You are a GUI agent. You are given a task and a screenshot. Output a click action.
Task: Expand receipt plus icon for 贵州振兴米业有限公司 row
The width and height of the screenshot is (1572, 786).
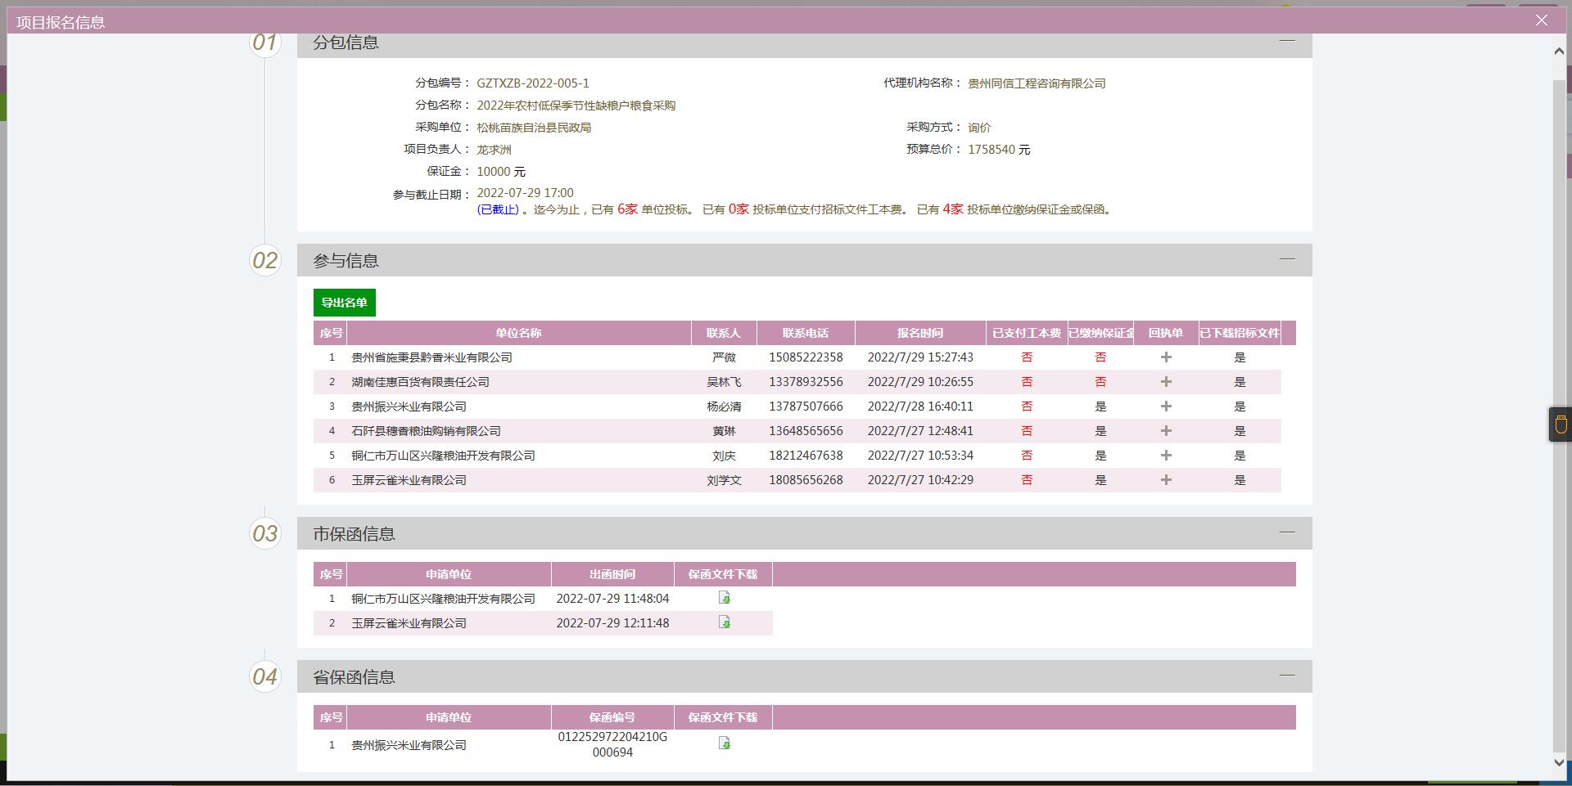click(1166, 406)
